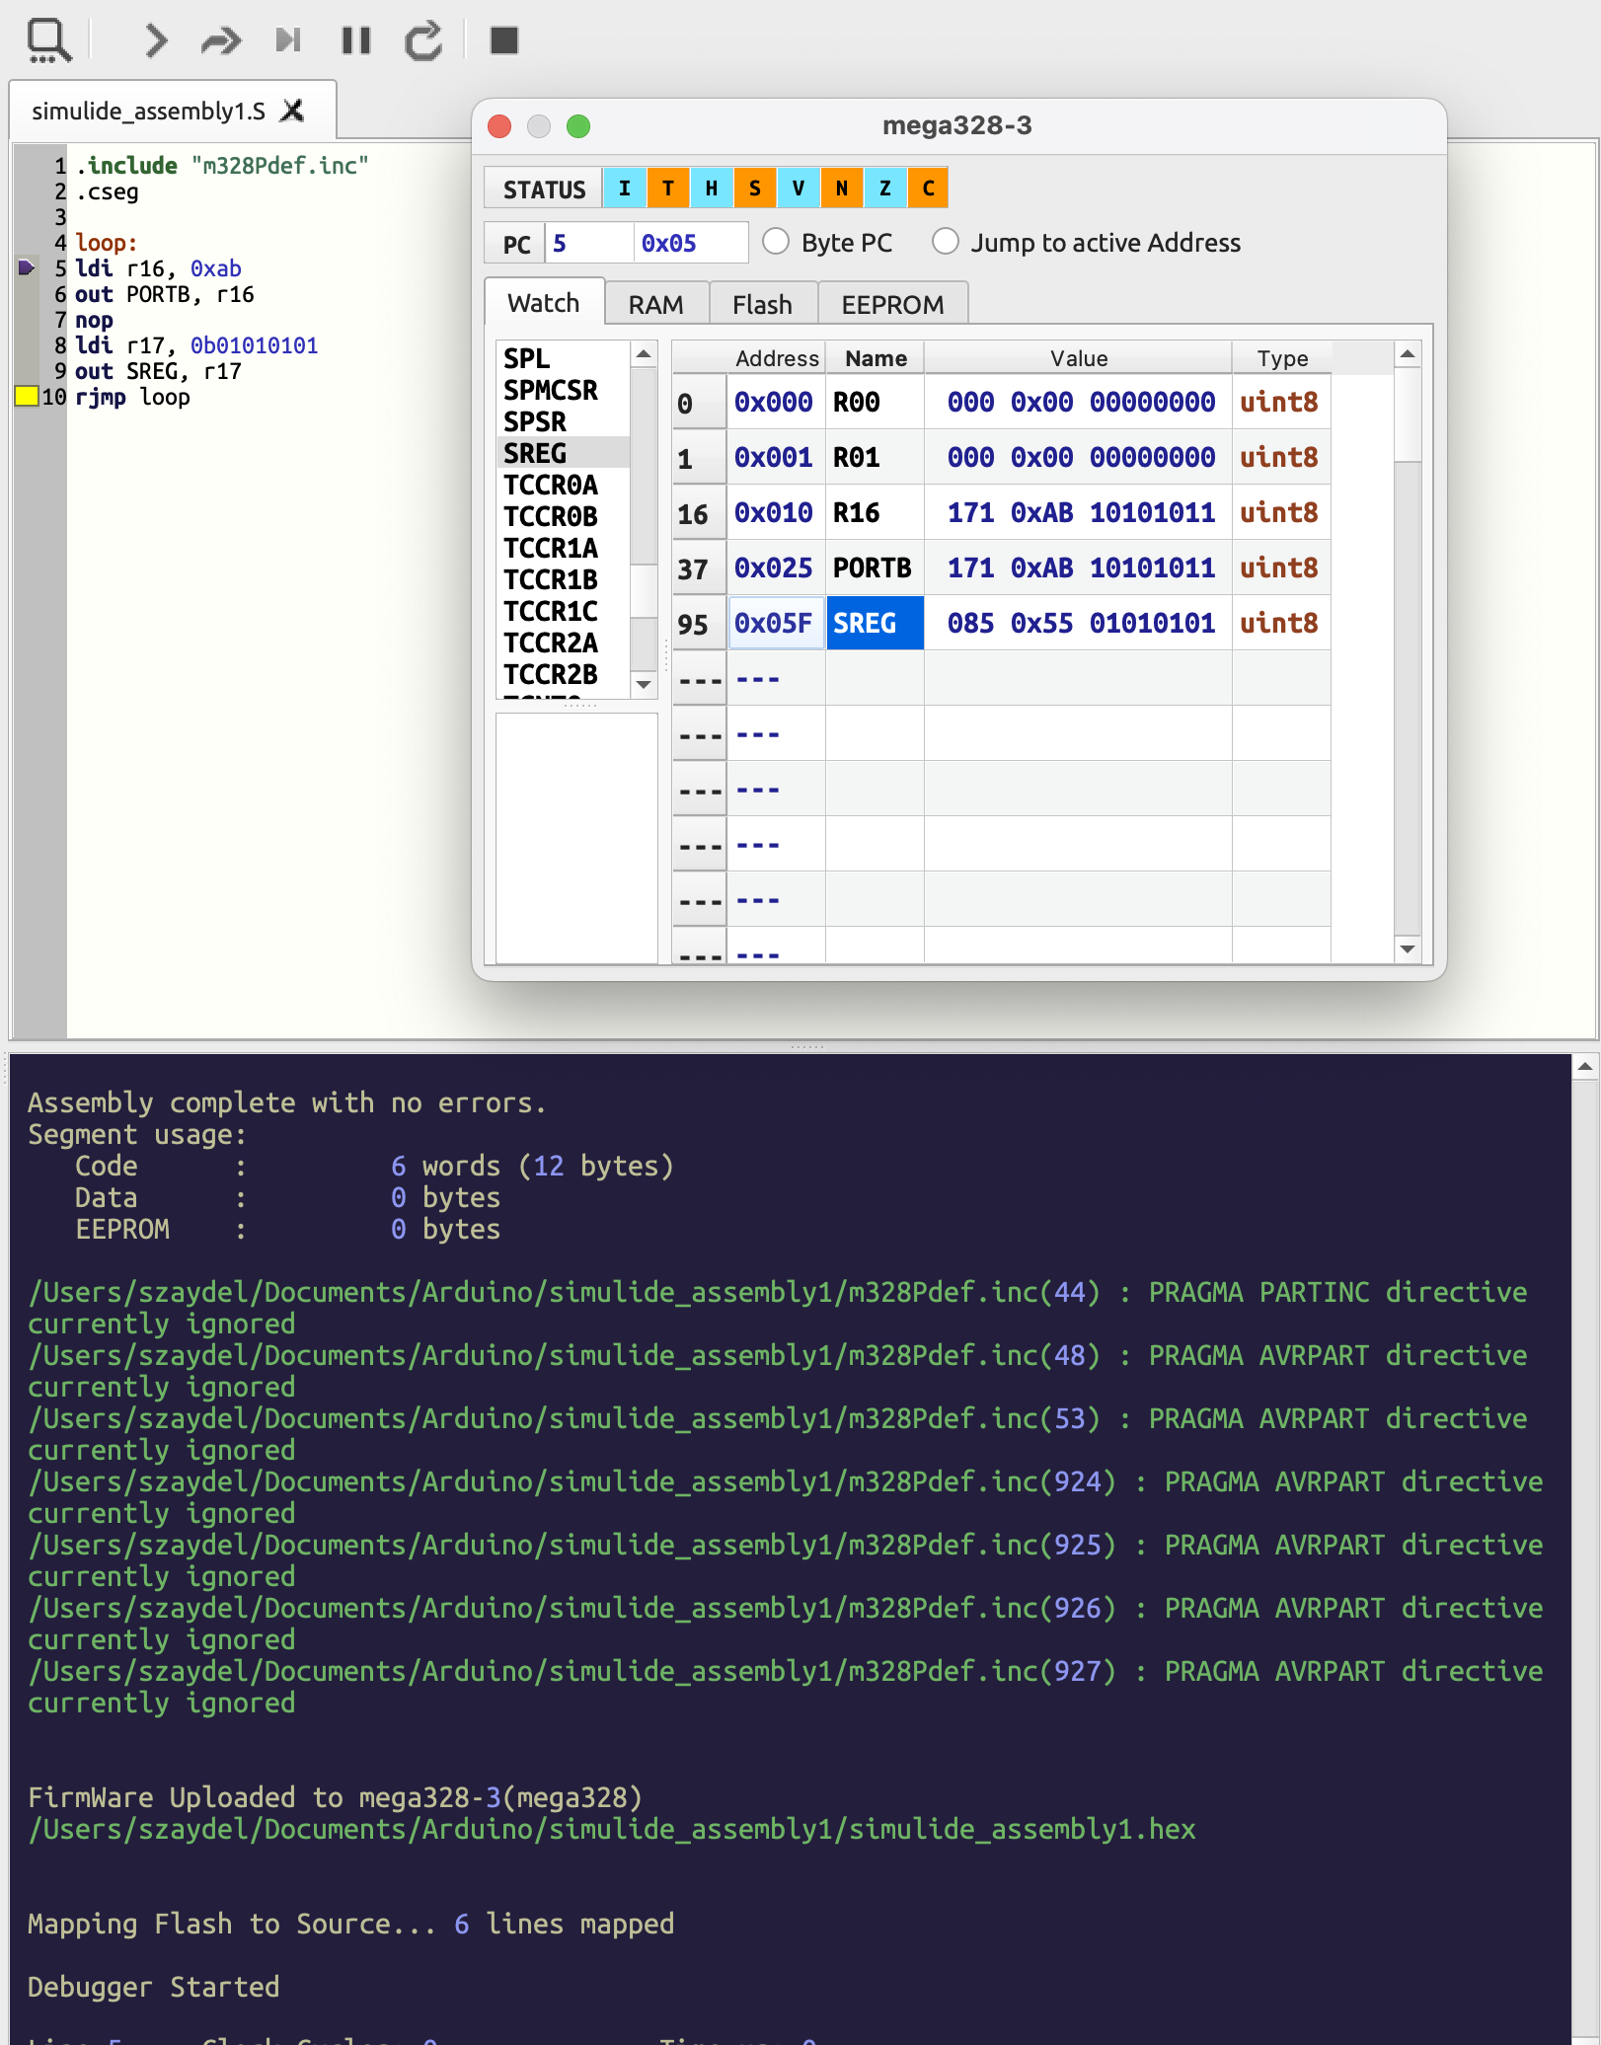Switch to the RAM tab
The image size is (1601, 2045).
(655, 305)
